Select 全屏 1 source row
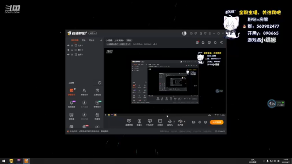 pyautogui.click(x=85, y=54)
